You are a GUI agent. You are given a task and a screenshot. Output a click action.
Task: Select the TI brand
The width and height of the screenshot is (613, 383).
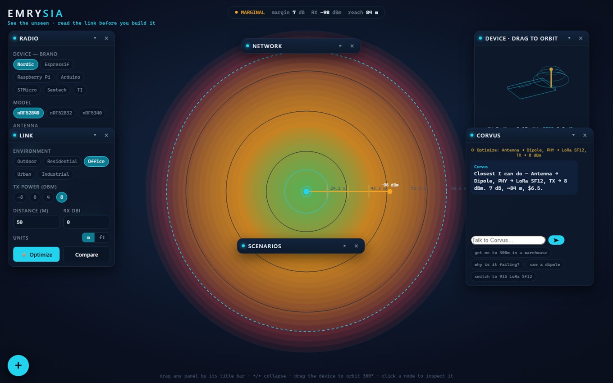(80, 90)
